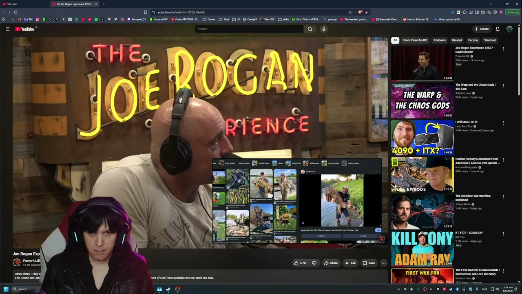522x294 pixels.
Task: Open the AI bookmark folder
Action: [x=236, y=19]
